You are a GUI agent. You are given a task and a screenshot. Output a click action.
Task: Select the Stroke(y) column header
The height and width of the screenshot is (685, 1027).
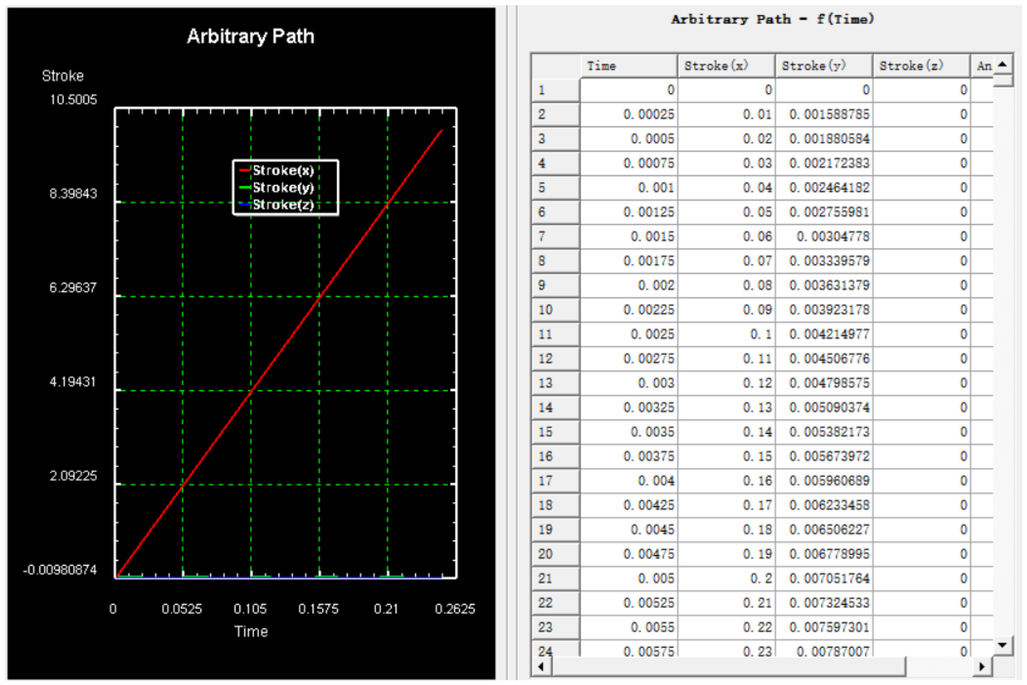point(824,66)
